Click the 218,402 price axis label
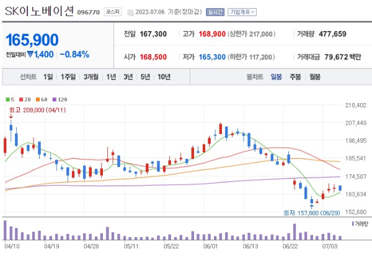 coord(356,105)
